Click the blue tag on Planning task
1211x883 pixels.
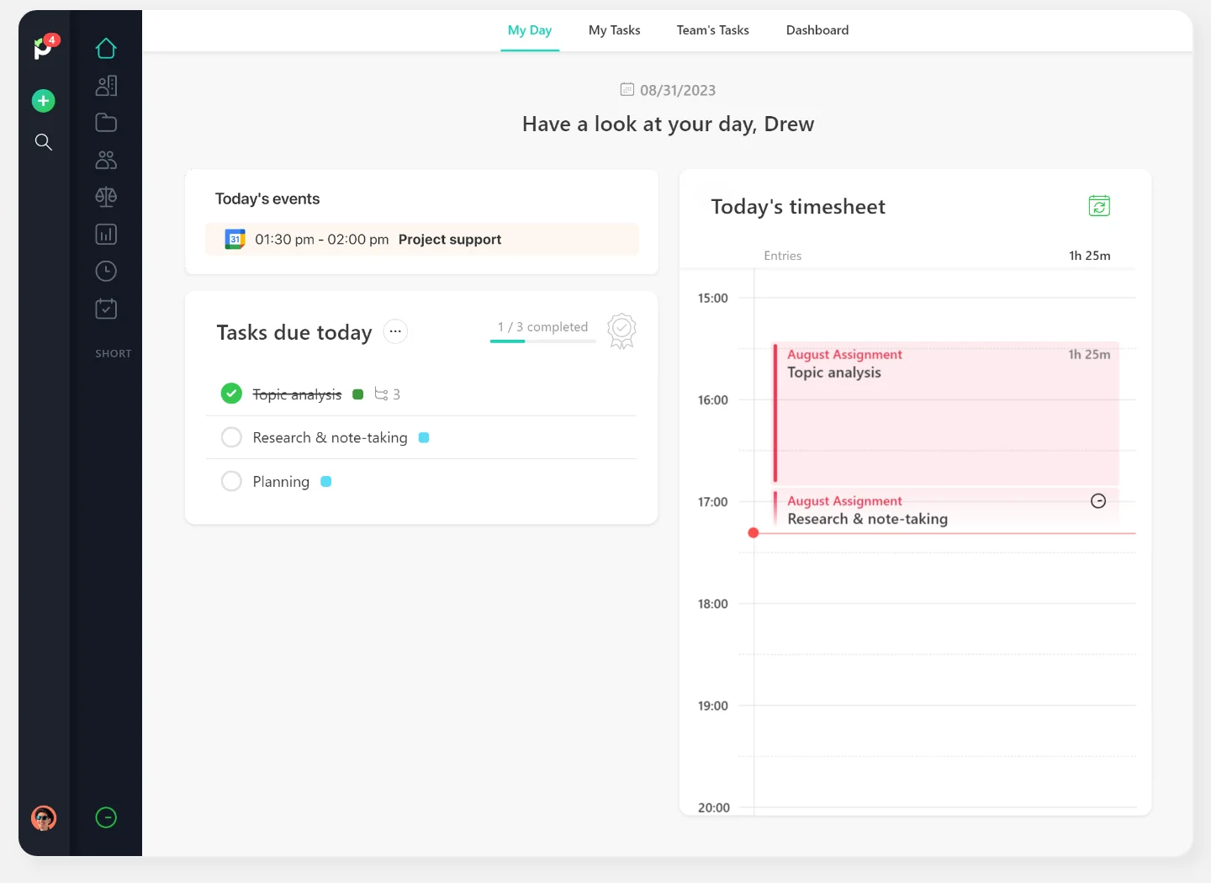click(x=326, y=482)
